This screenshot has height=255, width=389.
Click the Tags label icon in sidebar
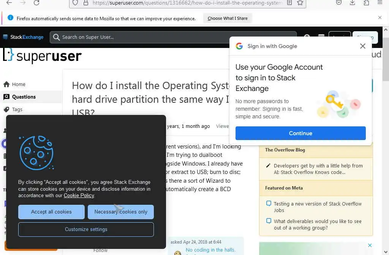(x=6, y=109)
